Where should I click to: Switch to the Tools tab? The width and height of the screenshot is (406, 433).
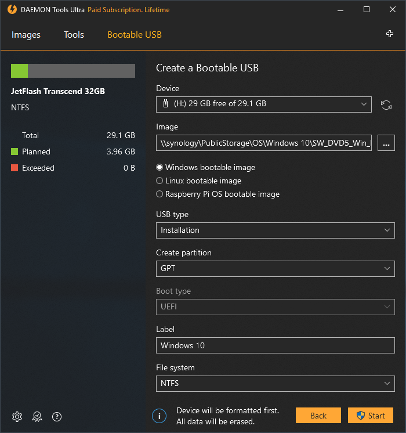(x=74, y=35)
